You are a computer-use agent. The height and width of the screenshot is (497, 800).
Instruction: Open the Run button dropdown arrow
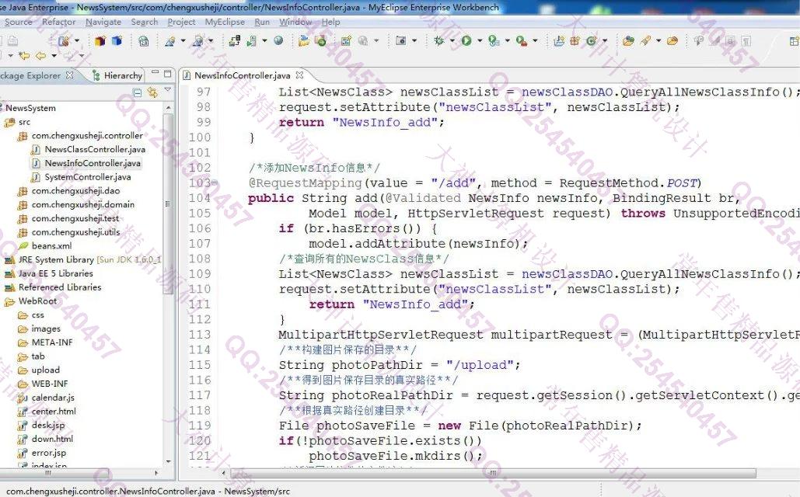(x=480, y=41)
